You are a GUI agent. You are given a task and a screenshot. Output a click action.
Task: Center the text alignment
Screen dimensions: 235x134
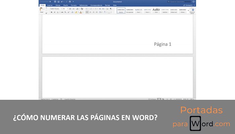pyautogui.click(x=90, y=12)
